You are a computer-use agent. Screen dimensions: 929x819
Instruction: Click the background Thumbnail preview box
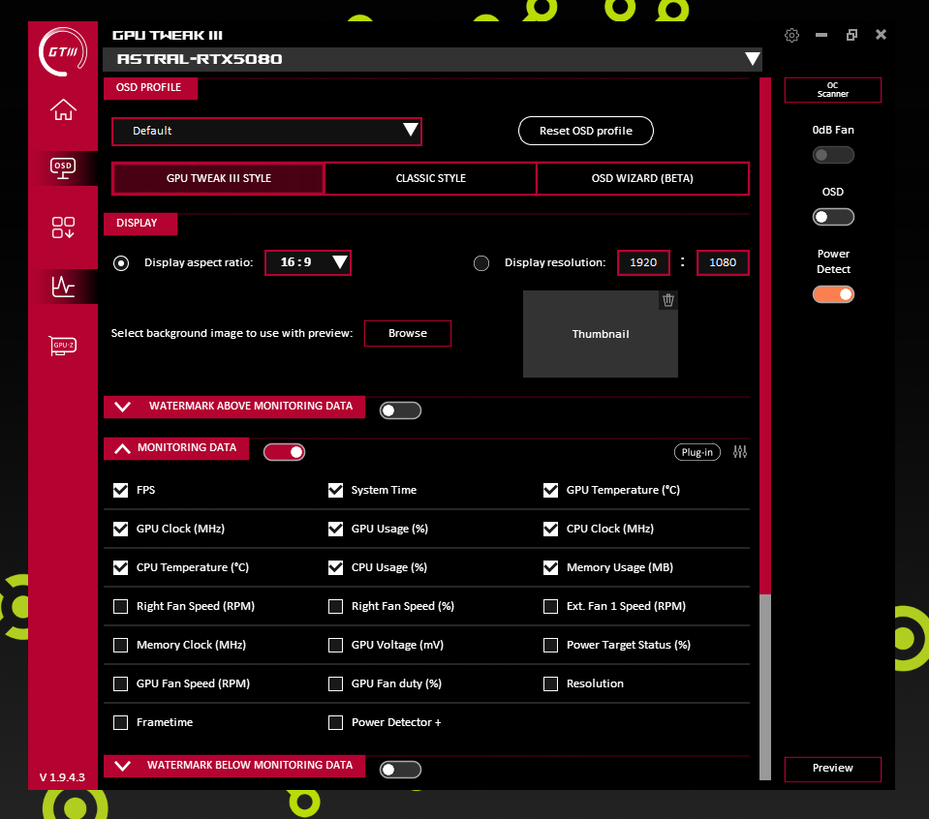click(x=601, y=334)
